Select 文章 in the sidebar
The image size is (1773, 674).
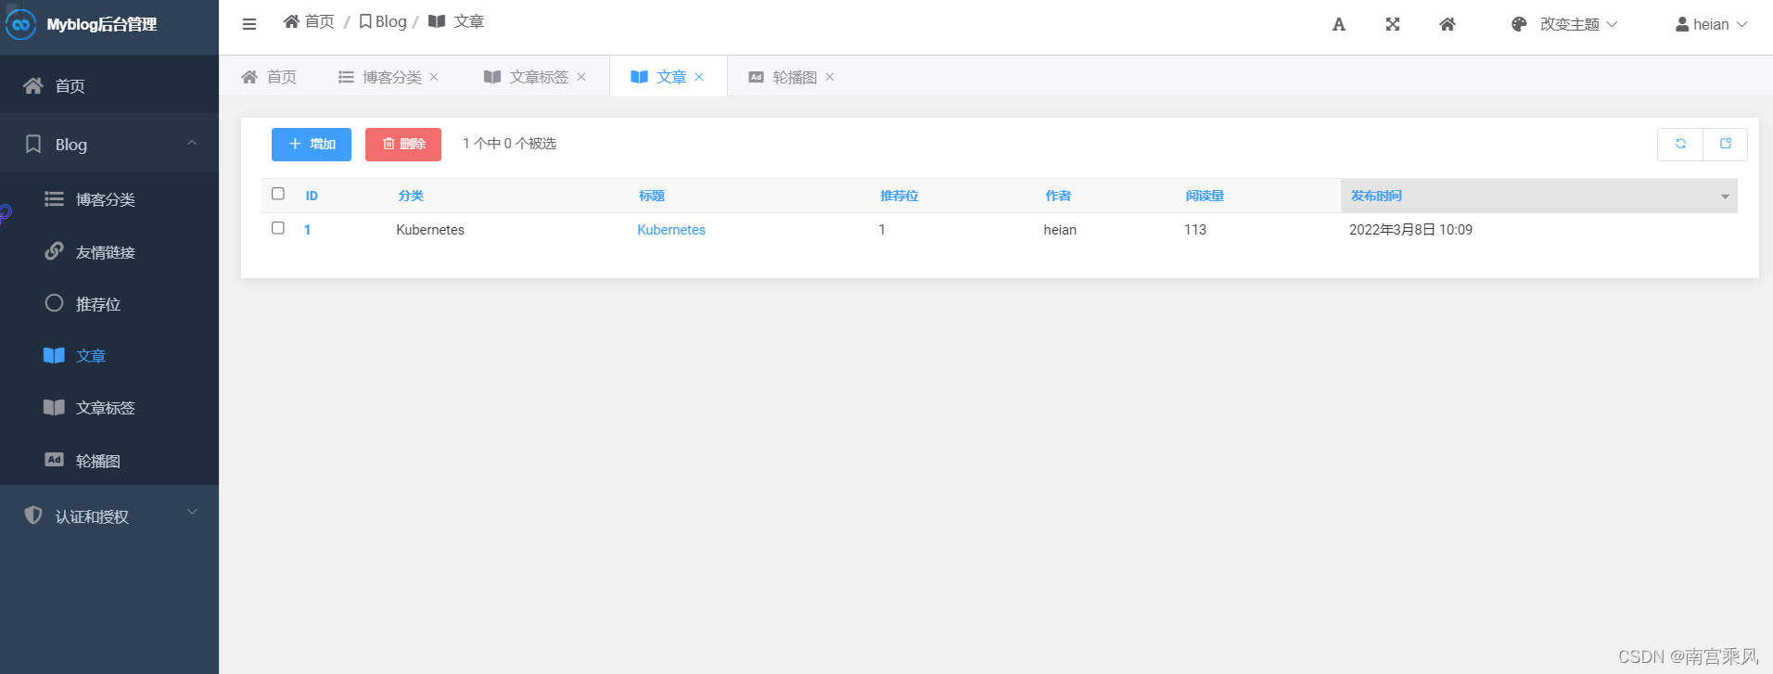click(x=109, y=356)
